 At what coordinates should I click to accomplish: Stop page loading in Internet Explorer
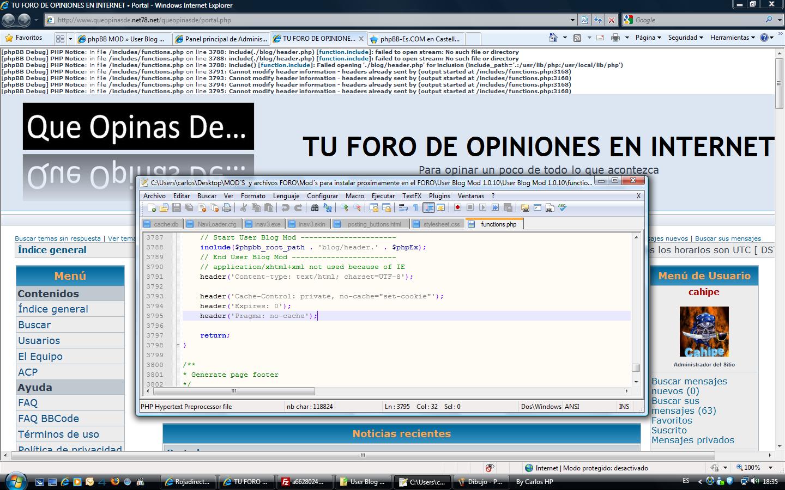pyautogui.click(x=612, y=20)
